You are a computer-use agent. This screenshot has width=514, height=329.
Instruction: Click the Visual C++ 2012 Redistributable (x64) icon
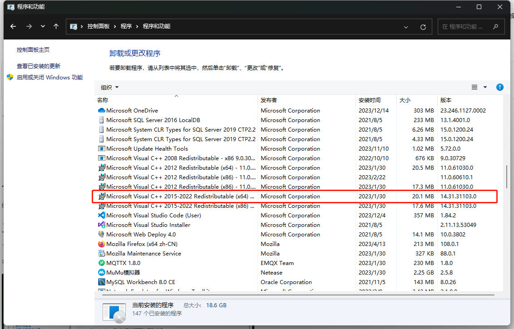pyautogui.click(x=102, y=167)
